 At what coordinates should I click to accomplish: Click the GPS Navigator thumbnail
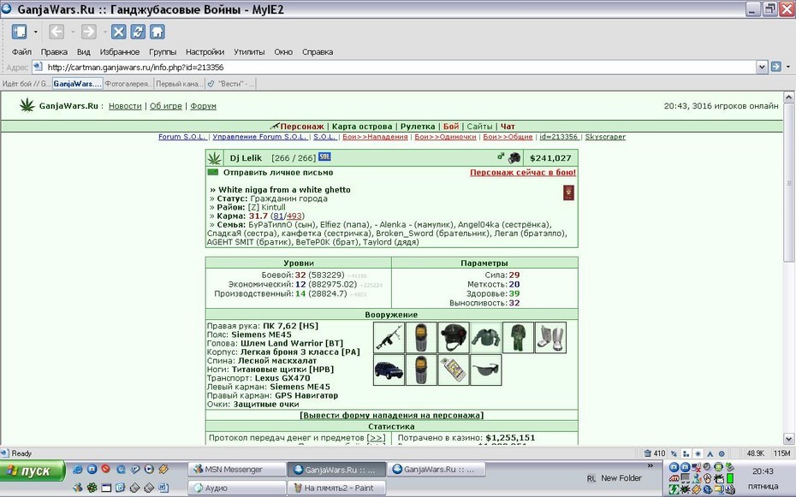pyautogui.click(x=454, y=370)
